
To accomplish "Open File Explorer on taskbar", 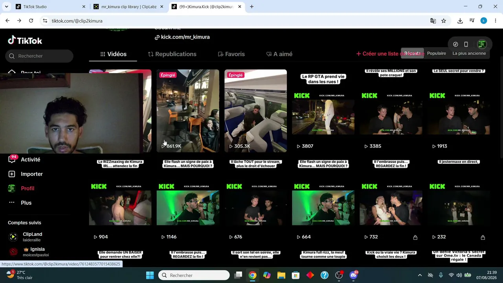I will [281, 275].
